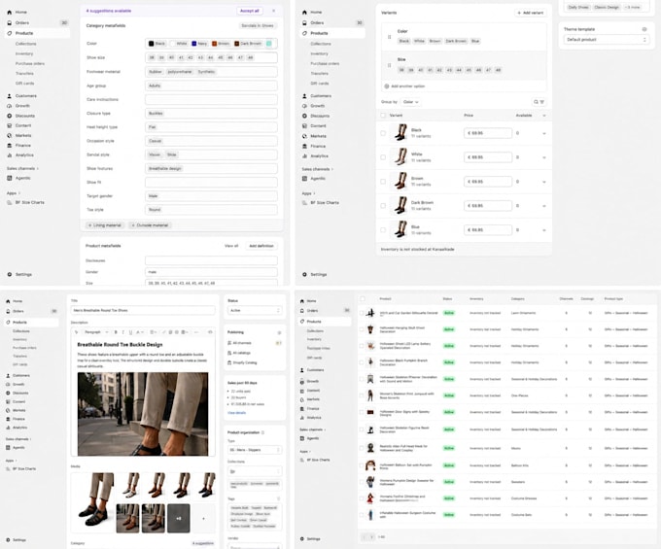This screenshot has width=661, height=549.
Task: Click the product Title input field
Action: coord(143,310)
